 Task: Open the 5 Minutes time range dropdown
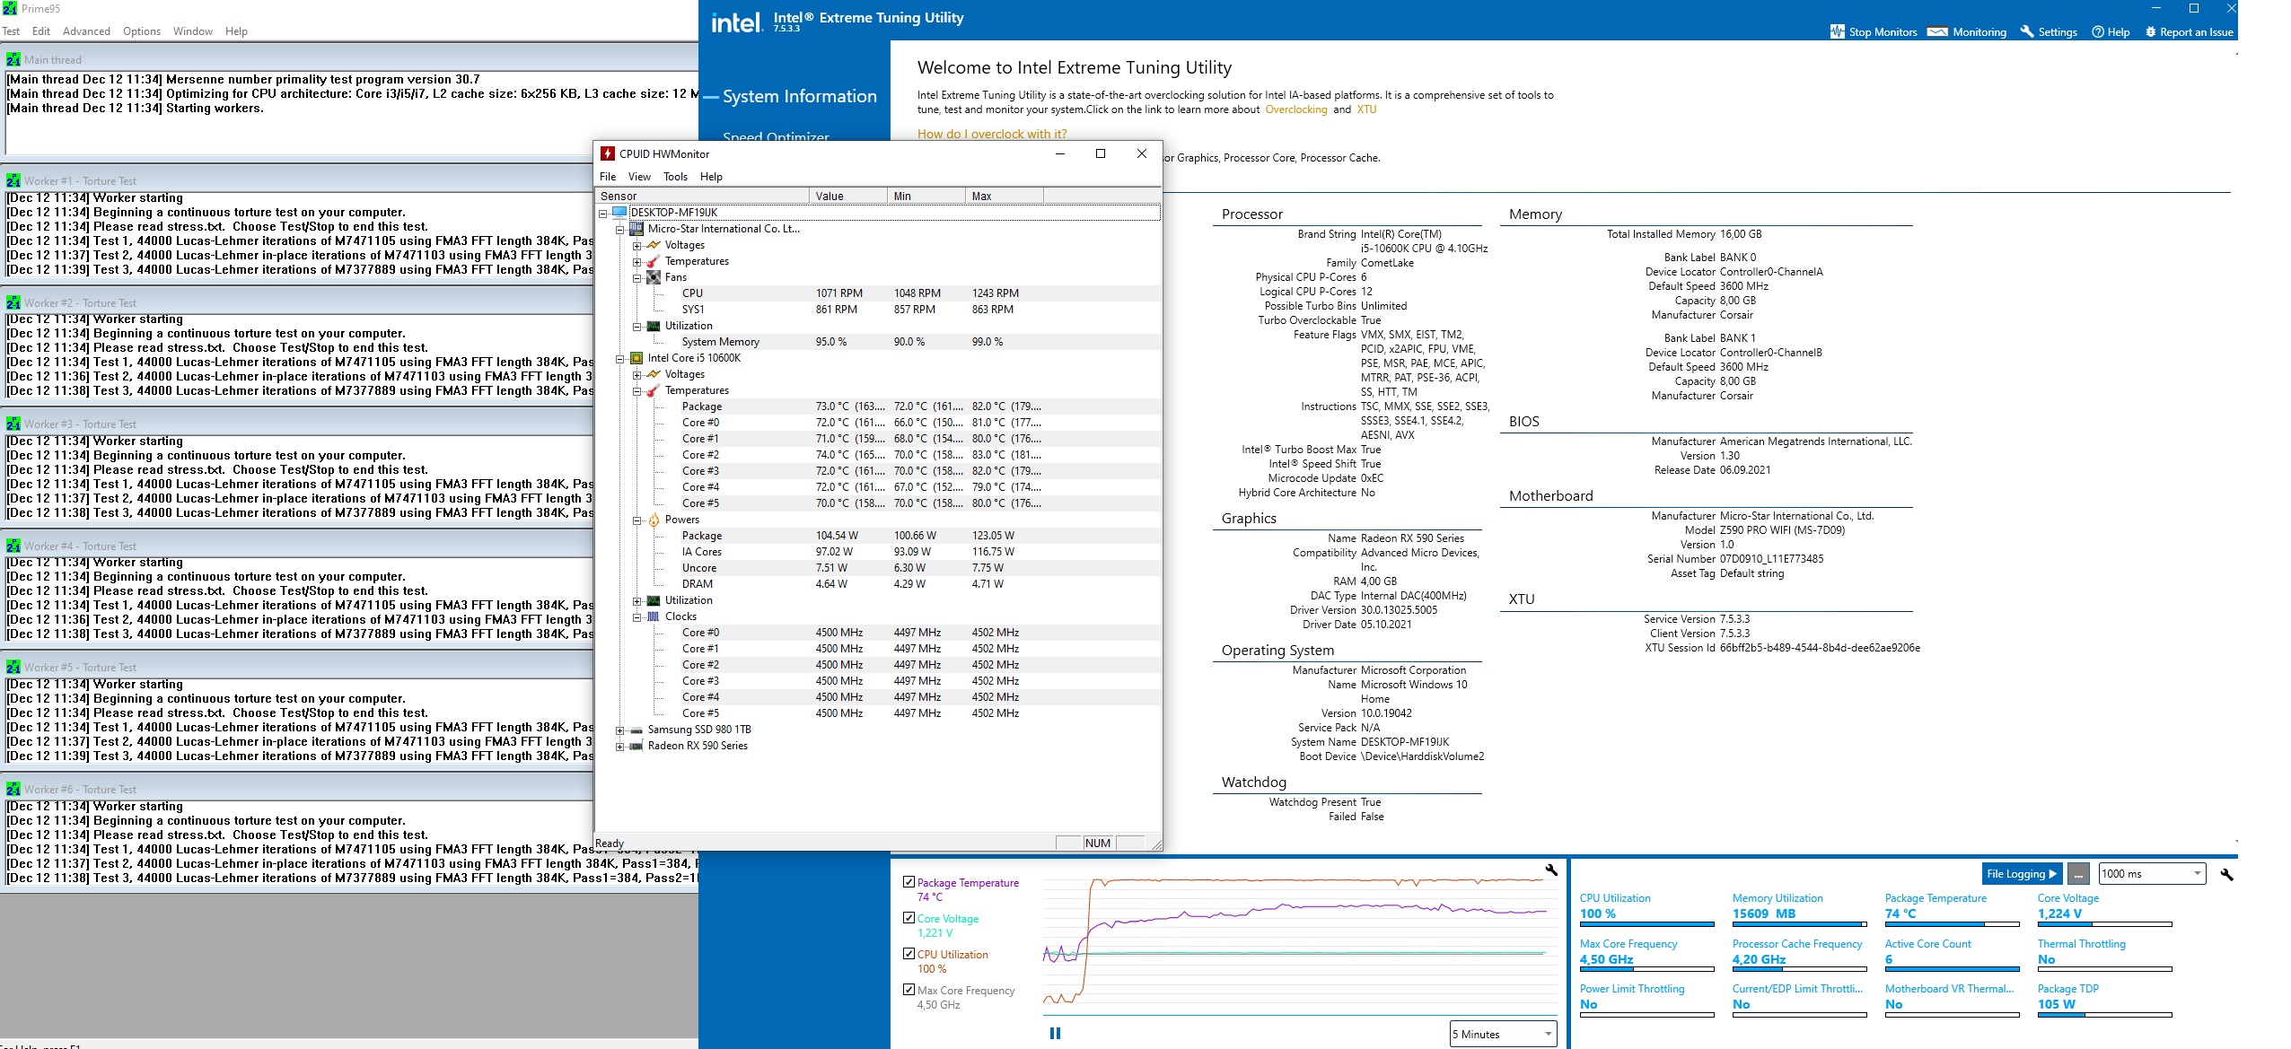tap(1502, 1034)
